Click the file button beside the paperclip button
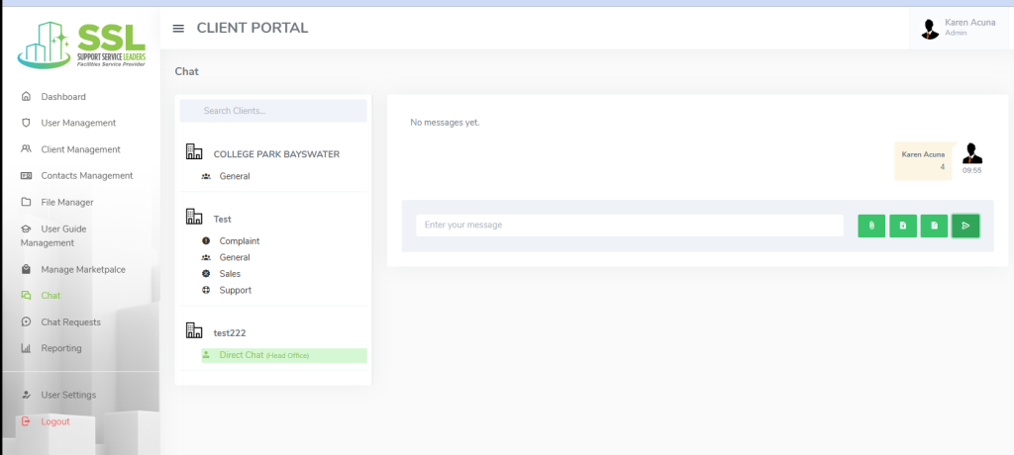1014x455 pixels. click(x=903, y=226)
